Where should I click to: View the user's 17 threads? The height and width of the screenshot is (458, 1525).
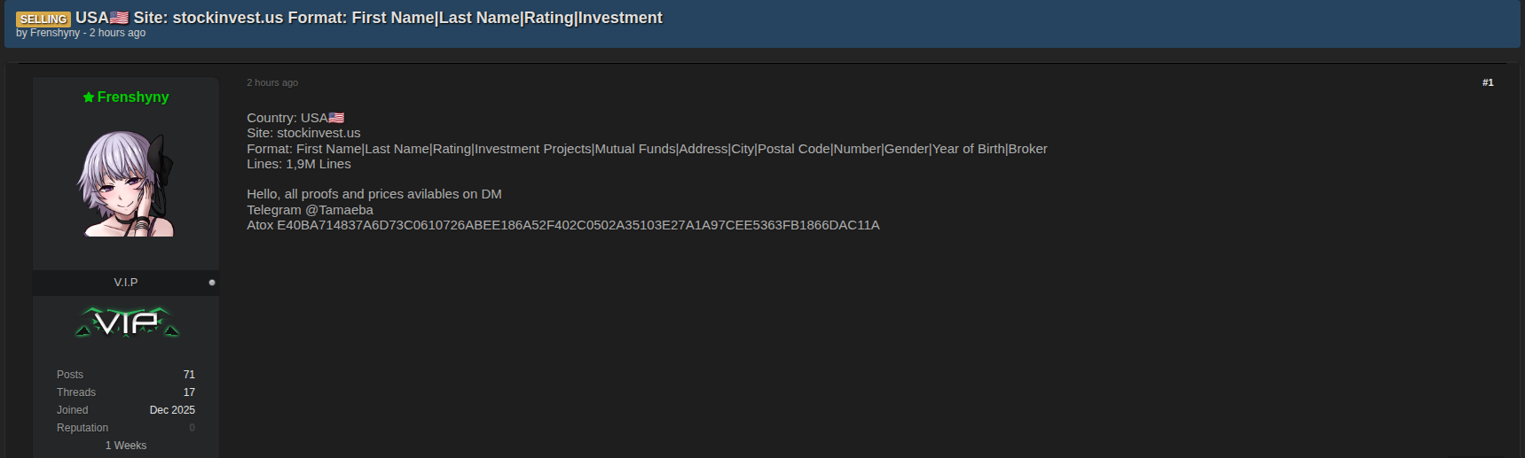point(189,392)
